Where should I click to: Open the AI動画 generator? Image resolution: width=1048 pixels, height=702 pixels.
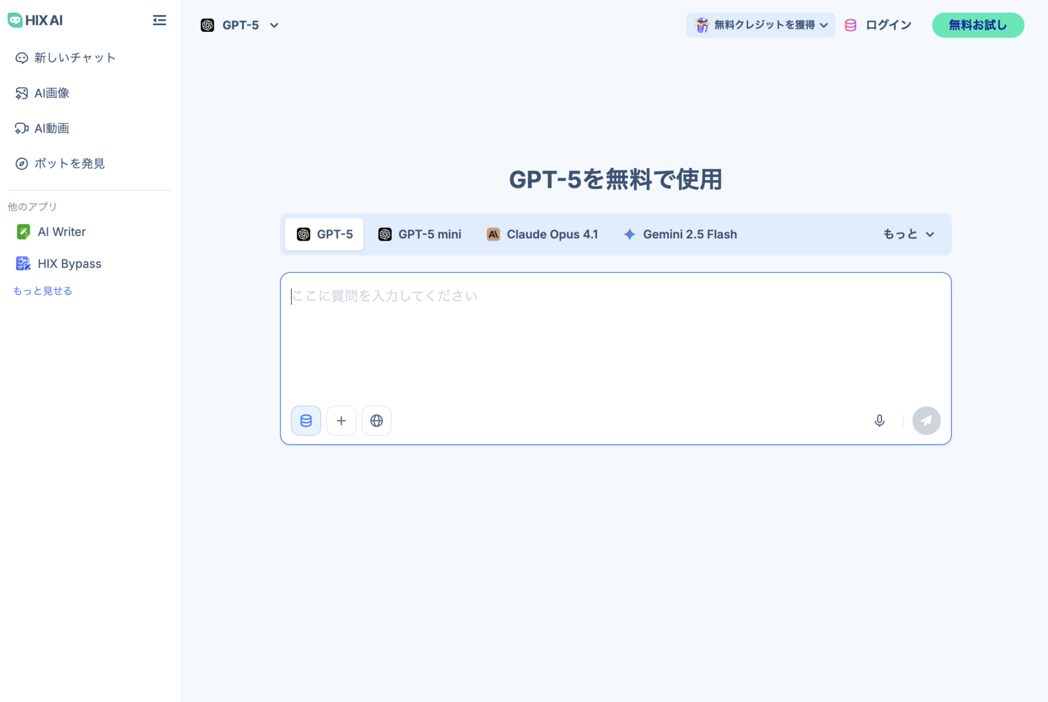(x=52, y=128)
